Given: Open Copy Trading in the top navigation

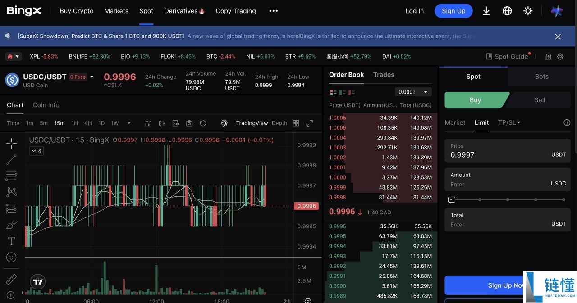Looking at the screenshot, I should pos(236,11).
